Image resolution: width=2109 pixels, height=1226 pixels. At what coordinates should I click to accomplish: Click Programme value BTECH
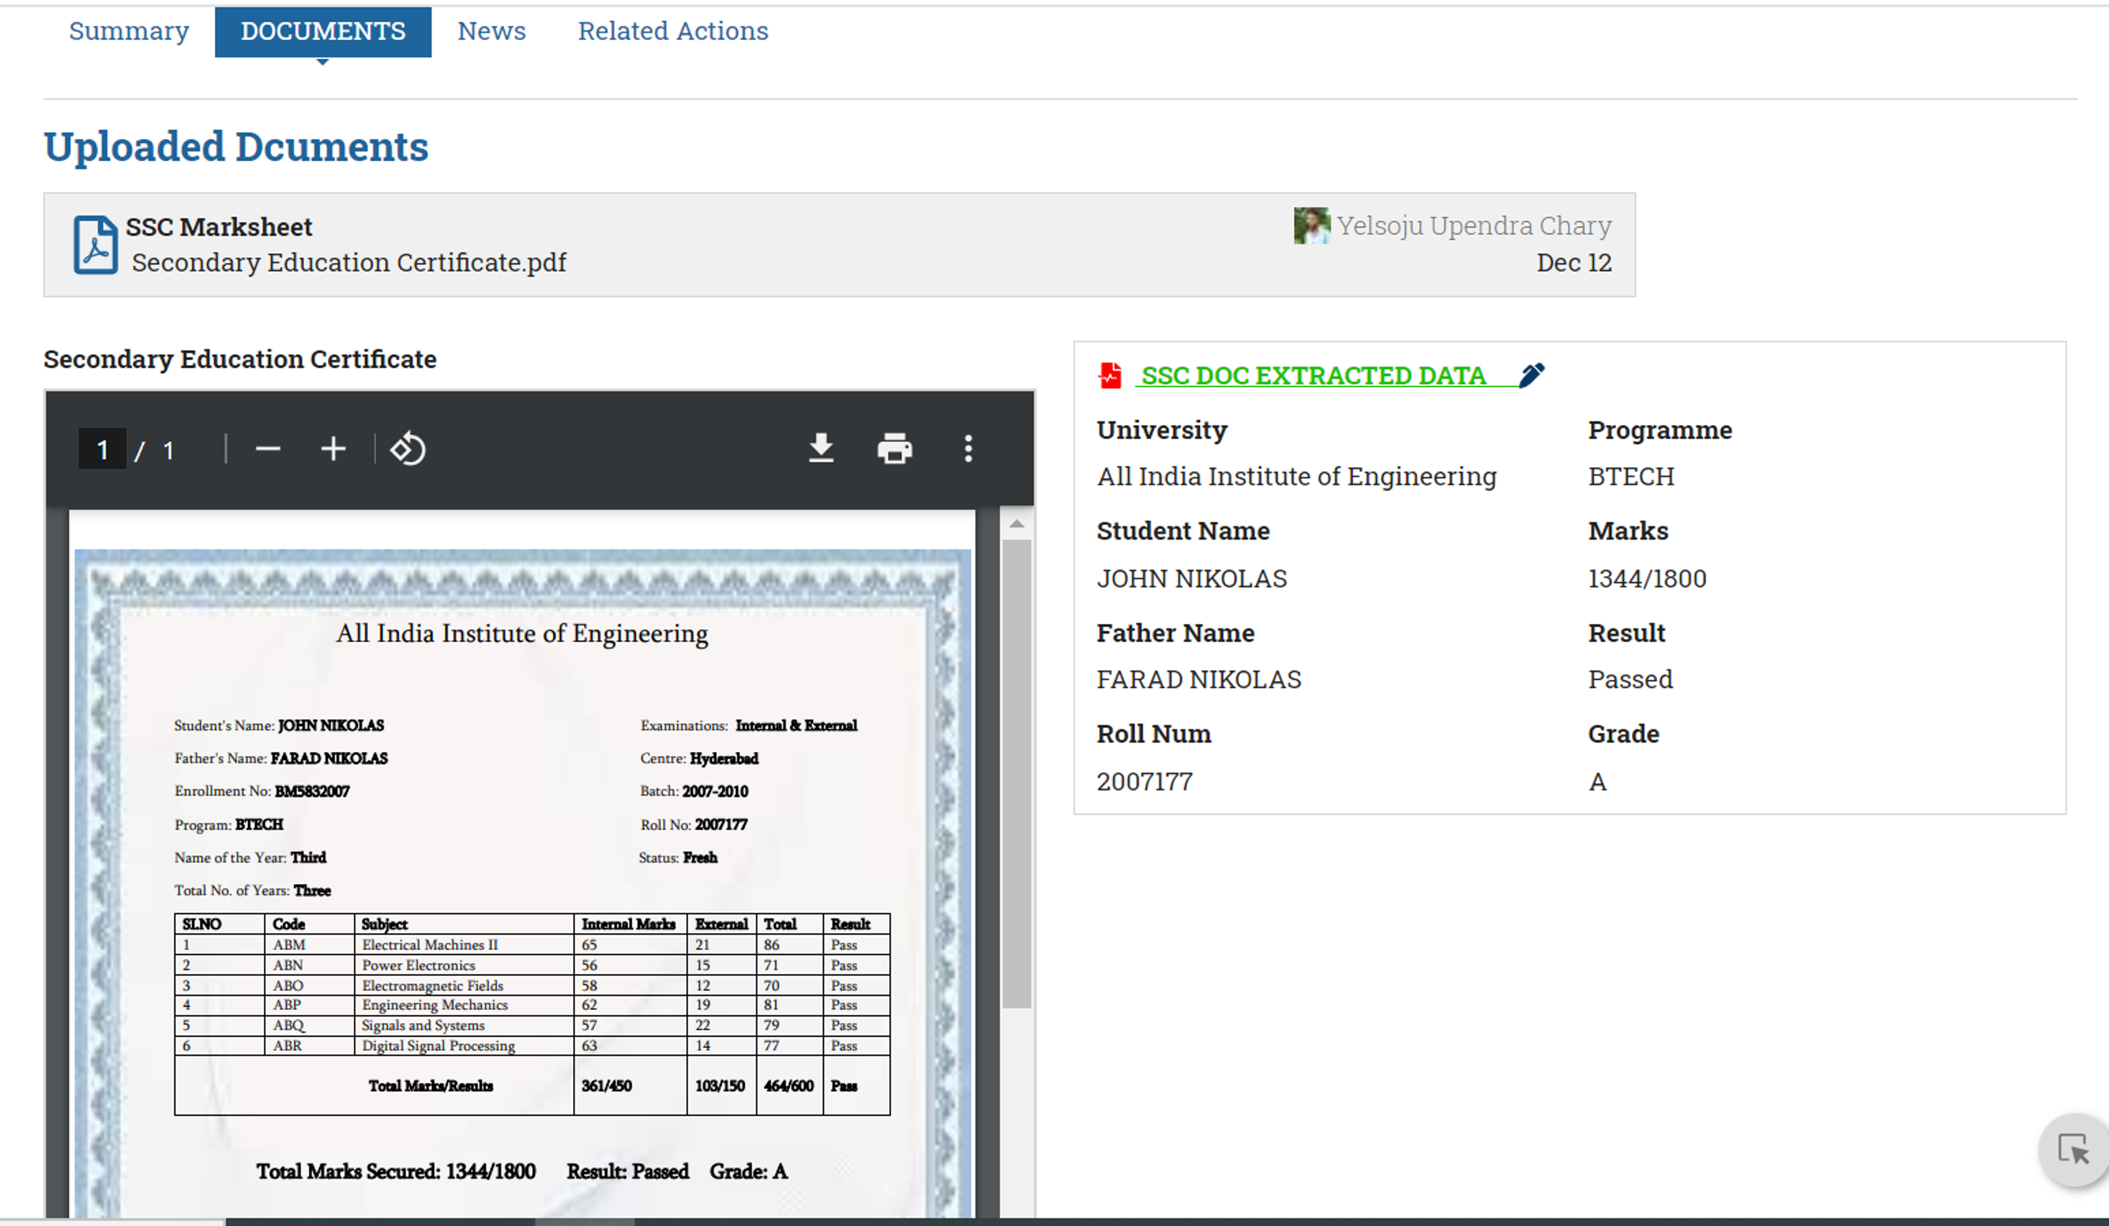pyautogui.click(x=1631, y=476)
